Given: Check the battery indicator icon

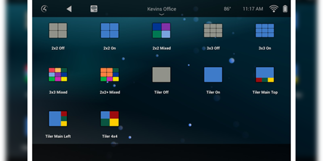Looking at the screenshot, I should point(285,9).
